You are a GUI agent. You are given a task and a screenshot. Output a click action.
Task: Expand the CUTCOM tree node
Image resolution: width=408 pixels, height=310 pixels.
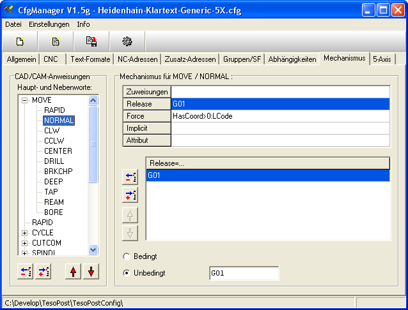[25, 243]
